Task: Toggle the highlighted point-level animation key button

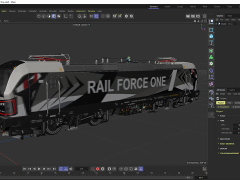Action: coord(141,169)
